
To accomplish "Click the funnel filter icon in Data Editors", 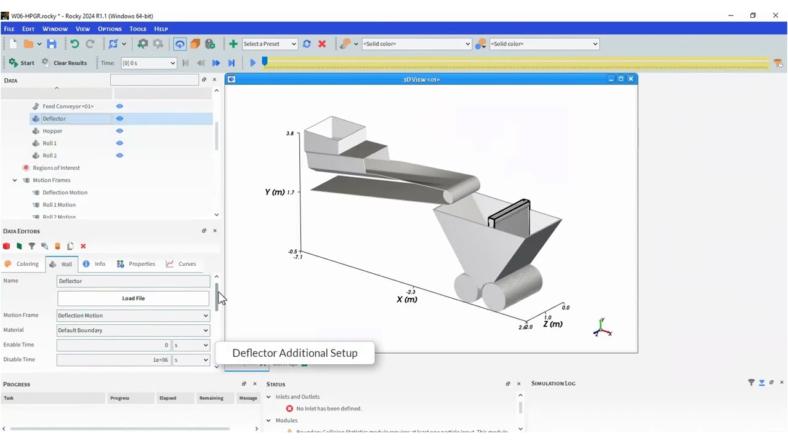I will point(32,246).
